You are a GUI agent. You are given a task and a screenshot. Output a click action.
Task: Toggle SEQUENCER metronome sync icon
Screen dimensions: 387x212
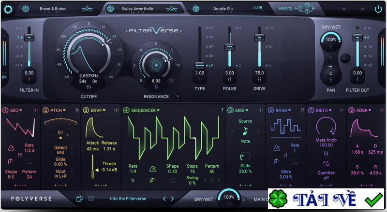[x=152, y=169]
